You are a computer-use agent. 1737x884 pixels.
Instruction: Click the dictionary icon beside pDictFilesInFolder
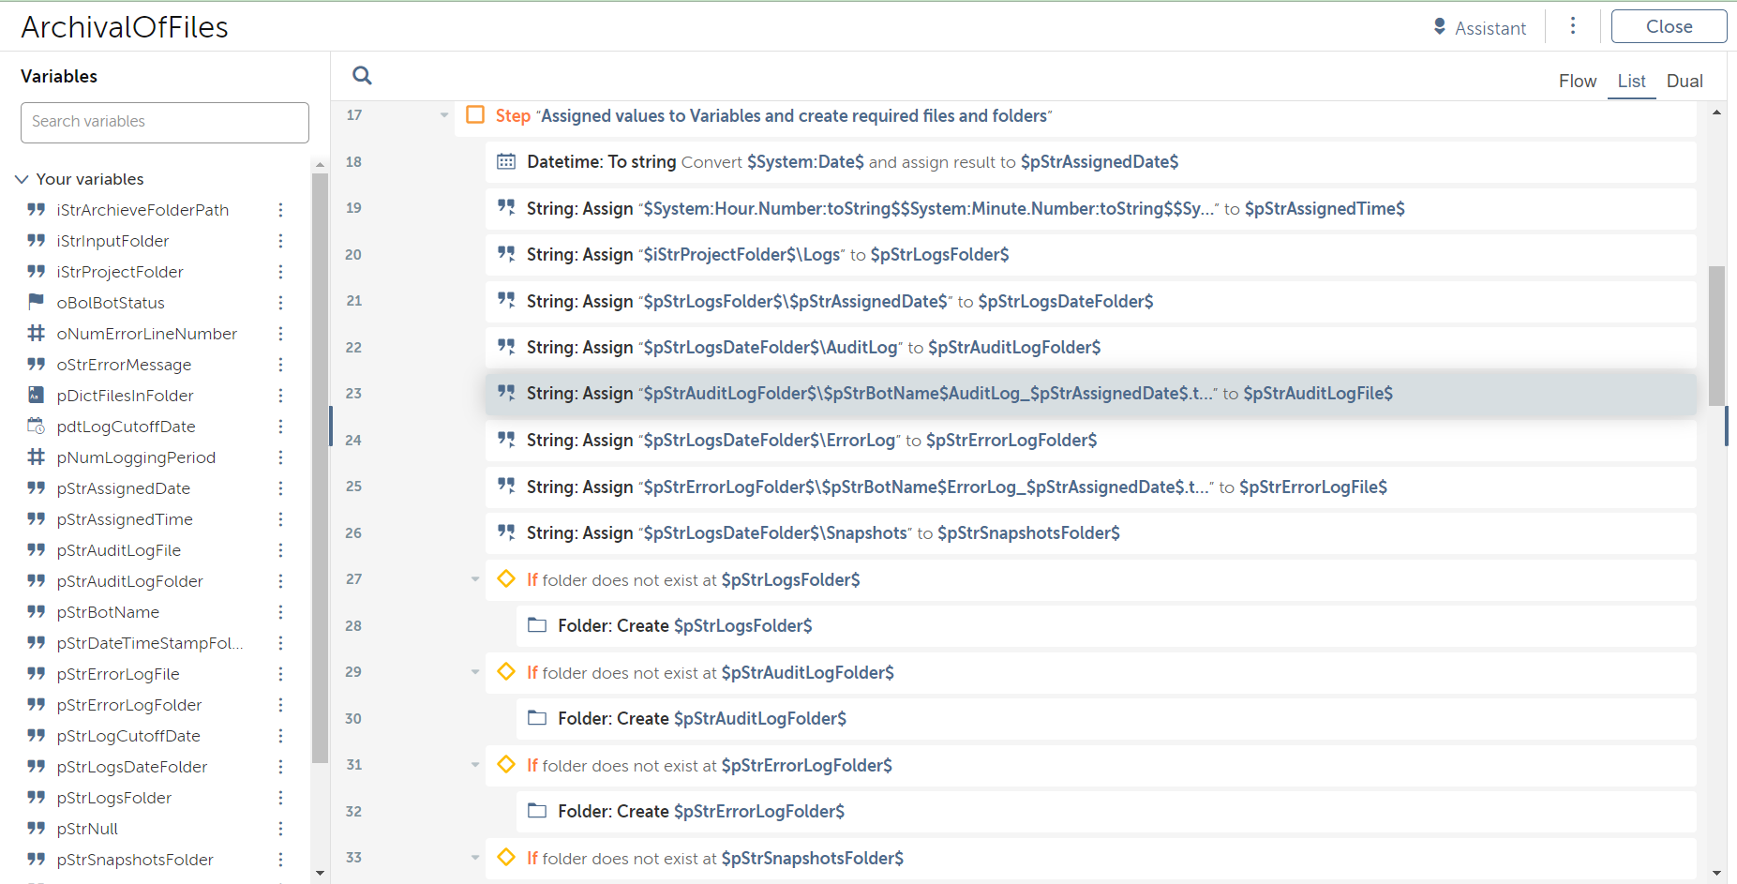(x=37, y=395)
